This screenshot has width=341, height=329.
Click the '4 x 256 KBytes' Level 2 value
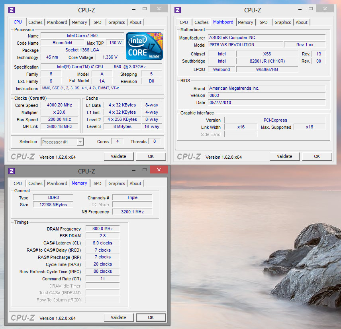tap(122, 119)
